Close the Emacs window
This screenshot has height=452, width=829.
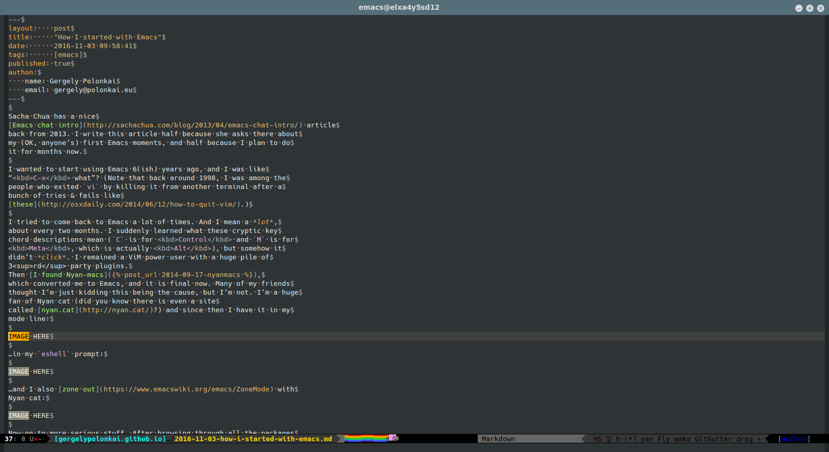pyautogui.click(x=820, y=8)
